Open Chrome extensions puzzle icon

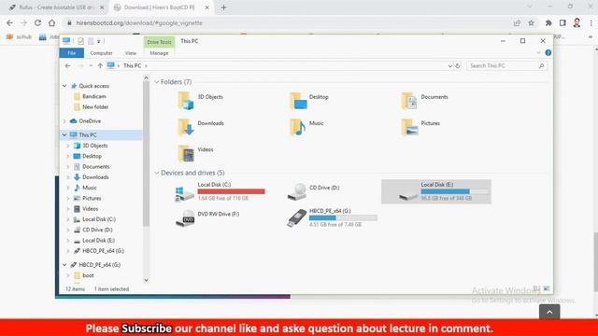[548, 22]
